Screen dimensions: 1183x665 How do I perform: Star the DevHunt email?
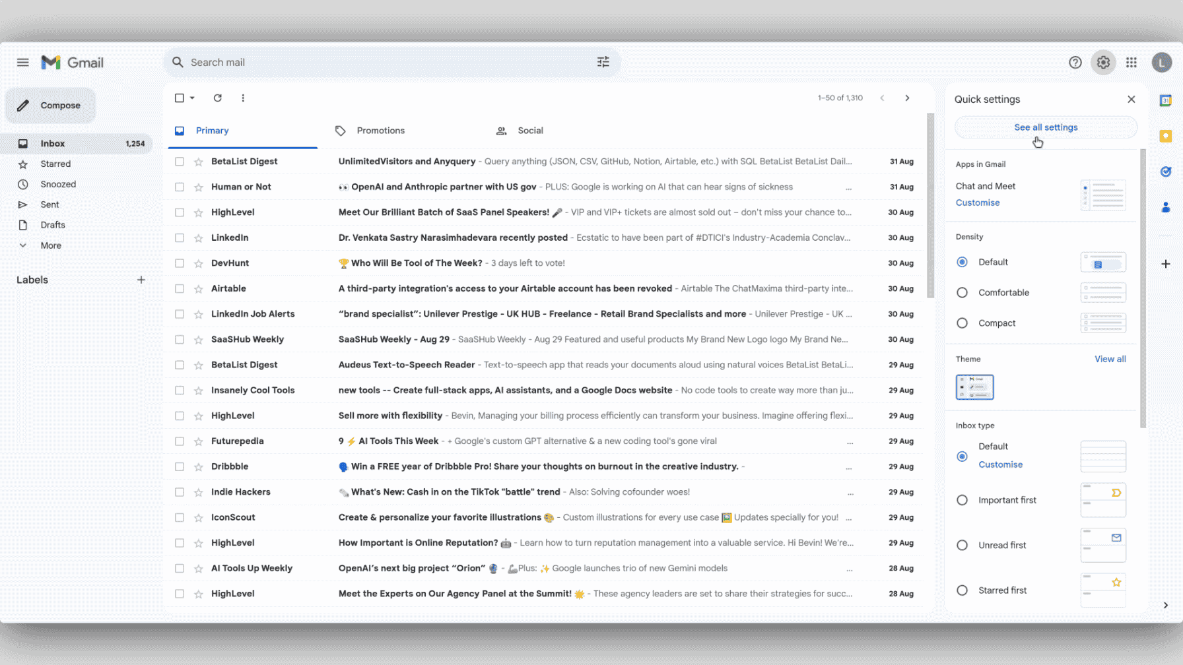198,263
